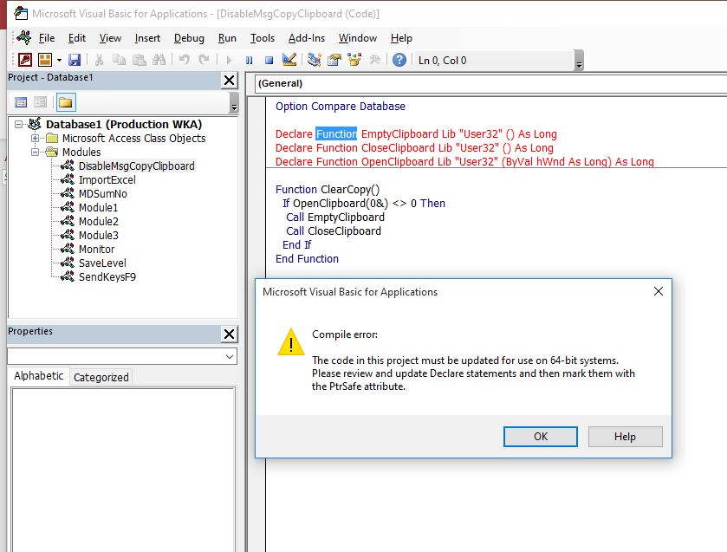727x552 pixels.
Task: Collapse the Modules folder node
Action: click(35, 152)
